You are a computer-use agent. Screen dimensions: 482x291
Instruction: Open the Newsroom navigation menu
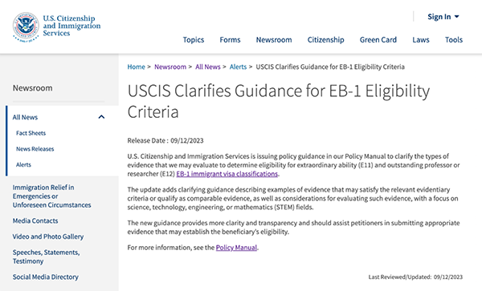coord(274,39)
